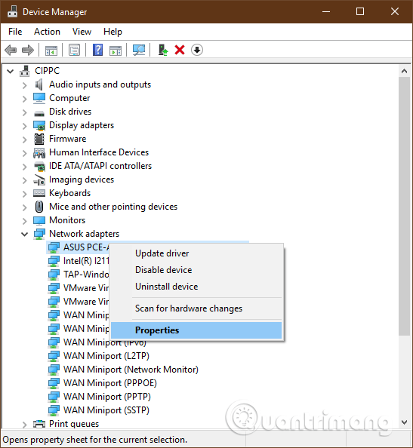413x448 pixels.
Task: Click the toolbar Properties sheet icon
Action: click(x=74, y=51)
